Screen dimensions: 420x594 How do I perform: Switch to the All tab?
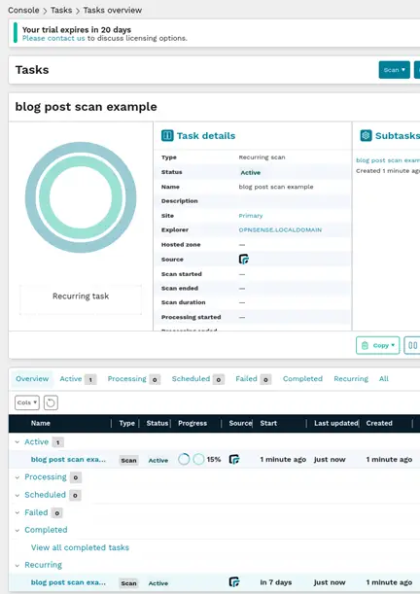[384, 379]
